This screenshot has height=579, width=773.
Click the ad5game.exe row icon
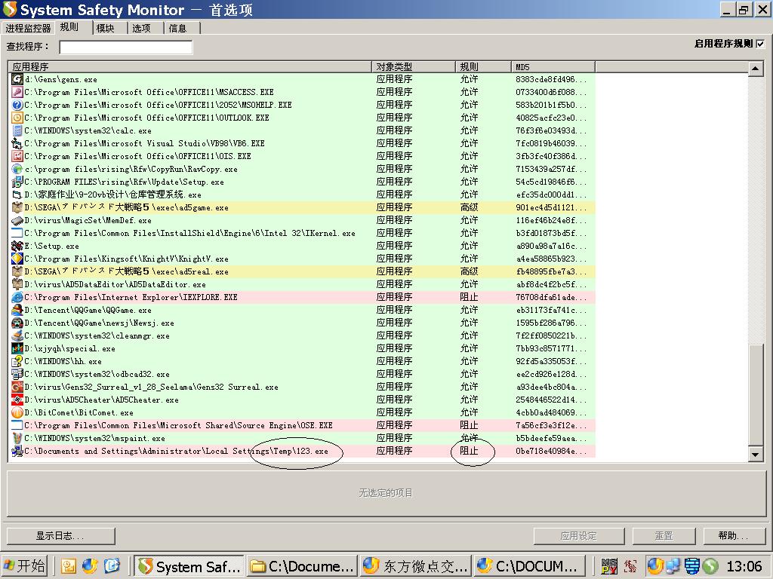17,207
